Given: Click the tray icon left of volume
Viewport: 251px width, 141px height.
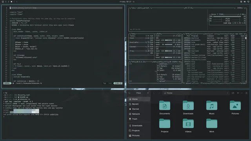Looking at the screenshot, I should pos(241,2).
